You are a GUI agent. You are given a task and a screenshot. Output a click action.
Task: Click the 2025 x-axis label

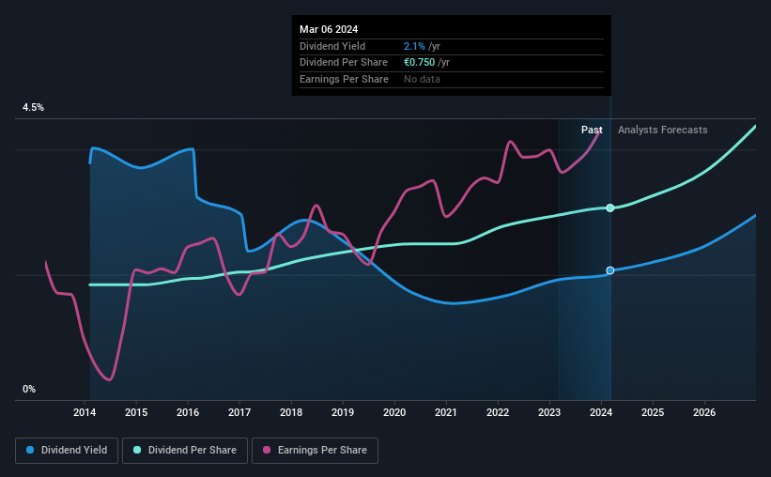(653, 412)
